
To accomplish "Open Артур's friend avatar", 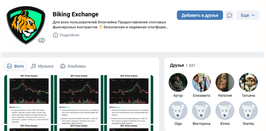I will coord(178,82).
